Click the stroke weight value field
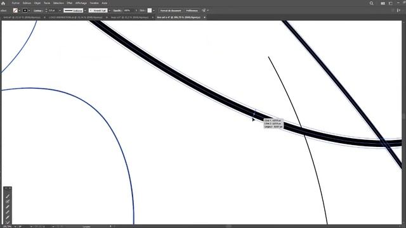 point(53,11)
